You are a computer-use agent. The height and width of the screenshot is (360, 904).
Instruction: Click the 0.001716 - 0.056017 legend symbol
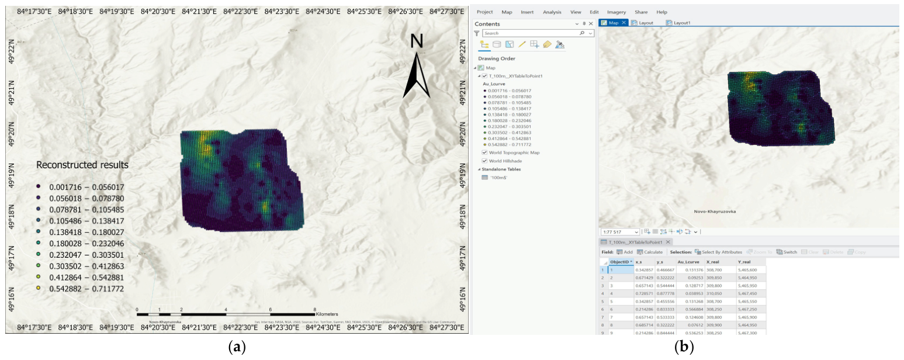[x=485, y=91]
